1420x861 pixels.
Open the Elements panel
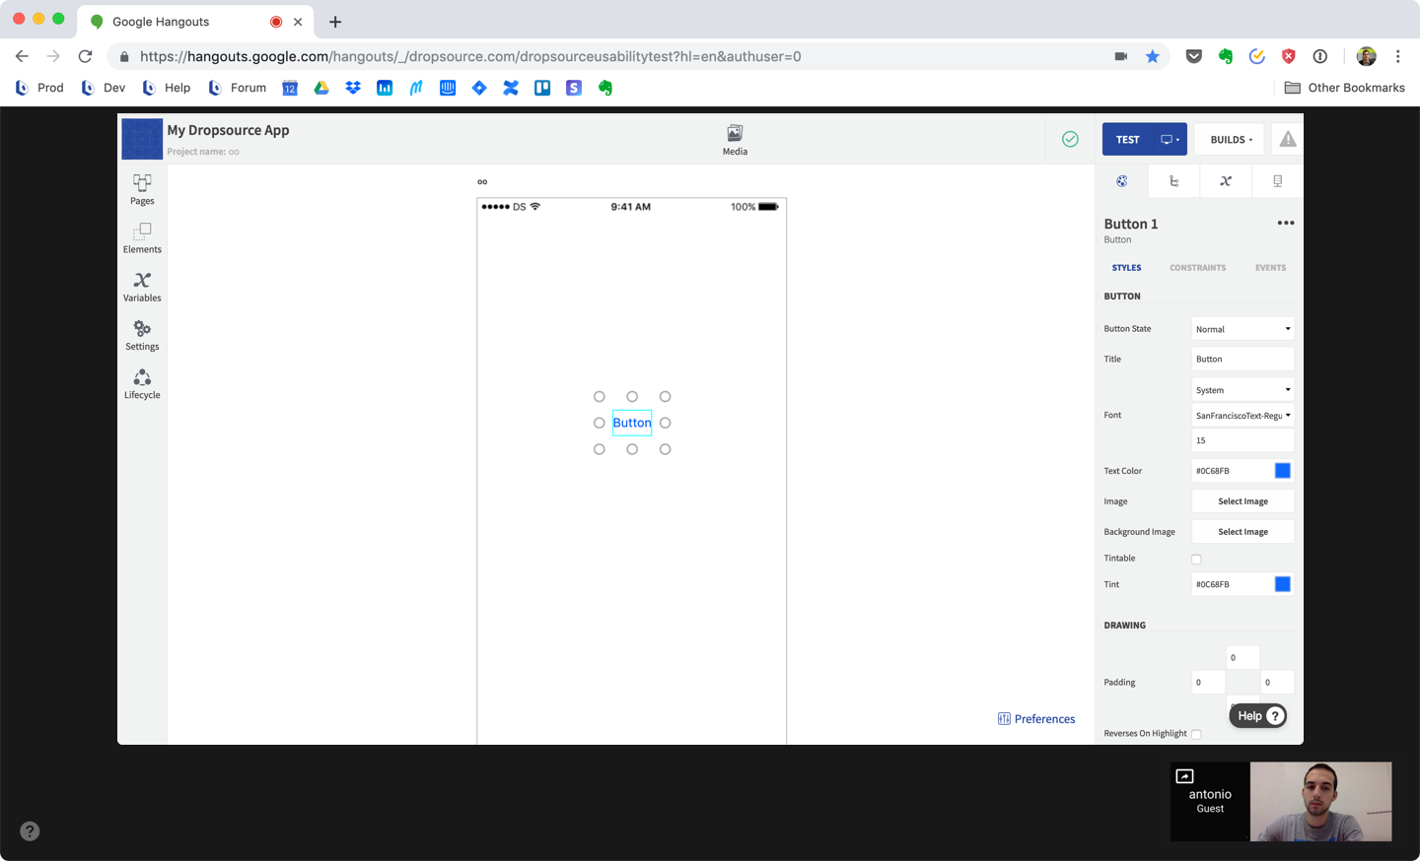[142, 237]
